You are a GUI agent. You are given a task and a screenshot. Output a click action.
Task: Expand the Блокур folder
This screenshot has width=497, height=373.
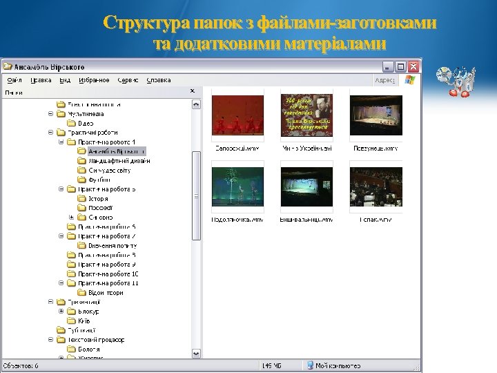click(61, 311)
